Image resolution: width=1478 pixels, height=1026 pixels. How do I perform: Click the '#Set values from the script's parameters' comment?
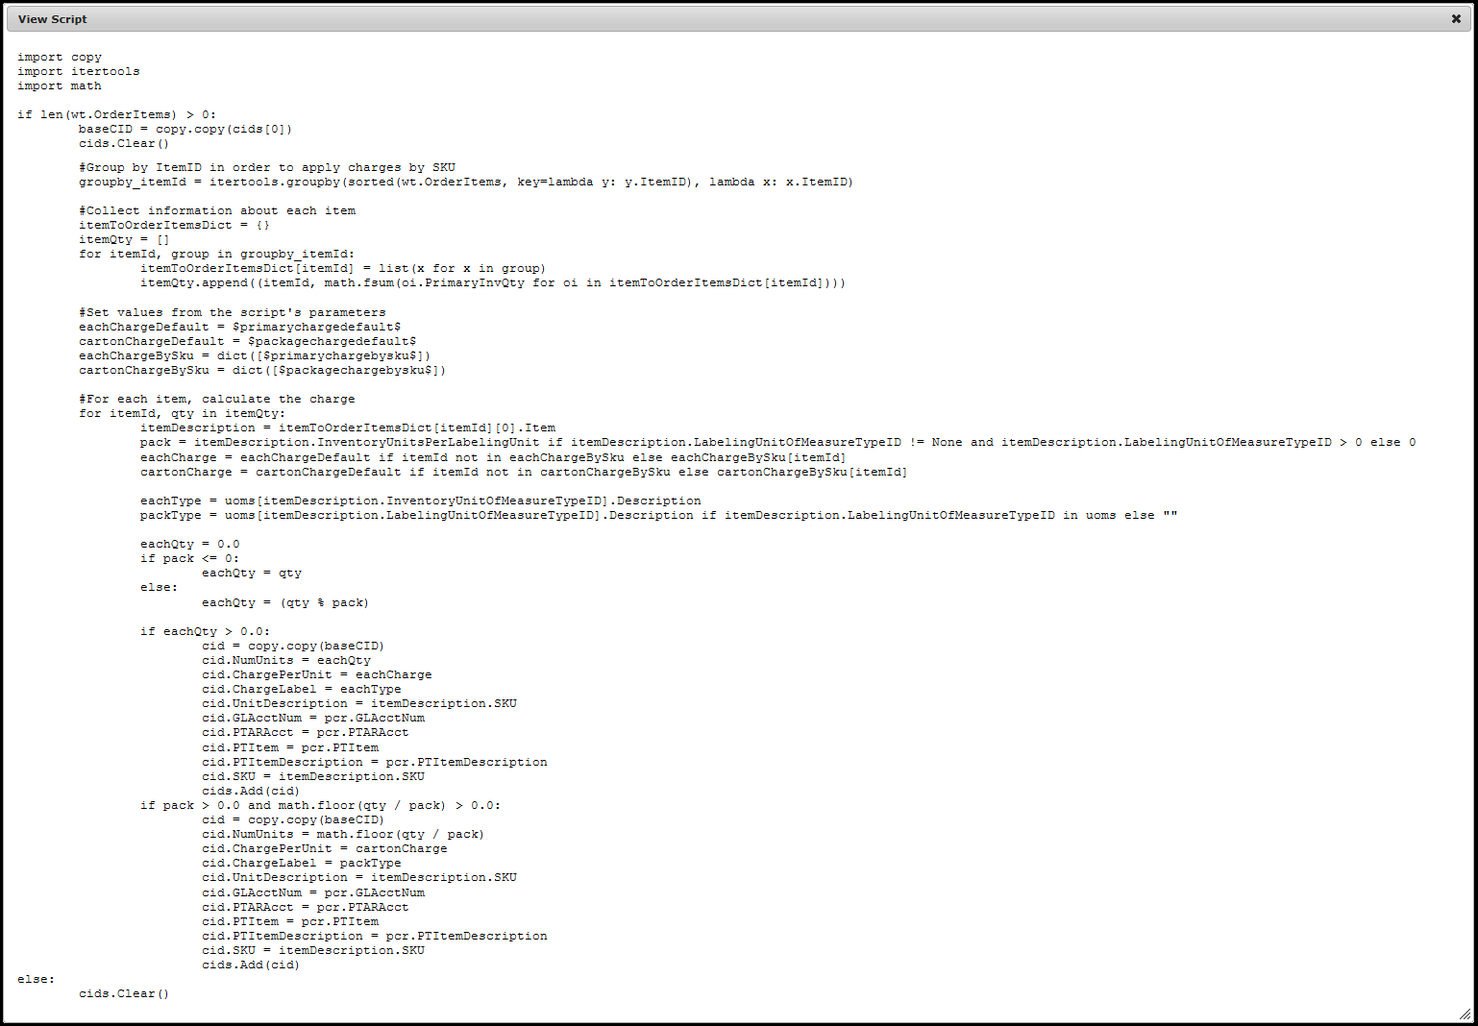click(233, 312)
